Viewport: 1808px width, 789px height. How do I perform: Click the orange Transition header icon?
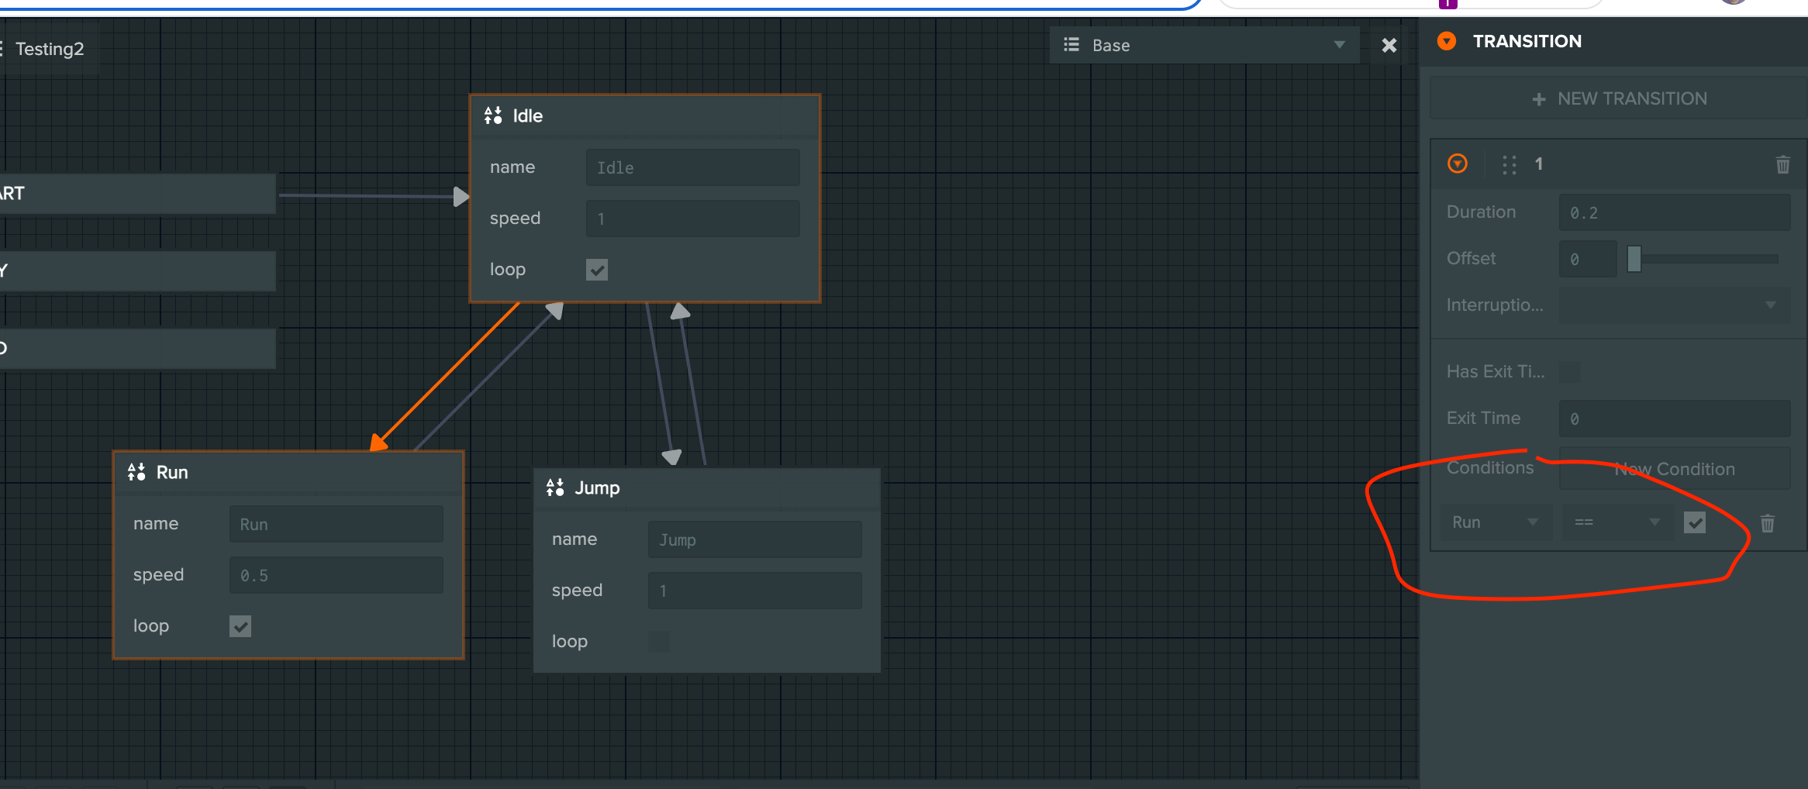point(1447,41)
